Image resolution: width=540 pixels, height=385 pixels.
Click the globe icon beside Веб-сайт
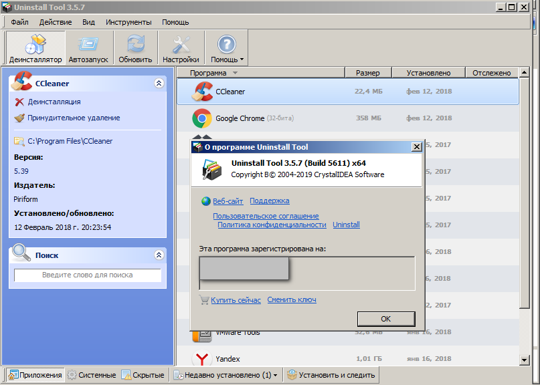click(x=206, y=201)
